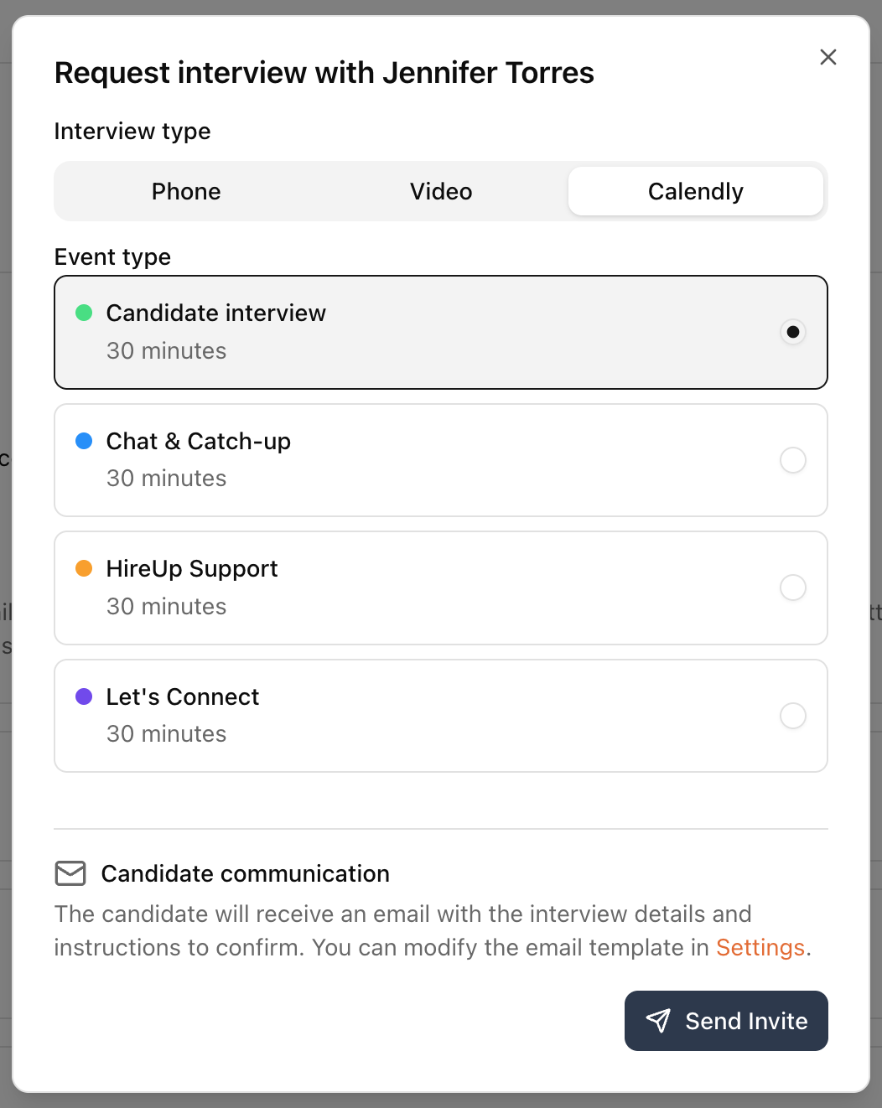Click the HireUp Support event card
This screenshot has width=882, height=1108.
pos(441,588)
